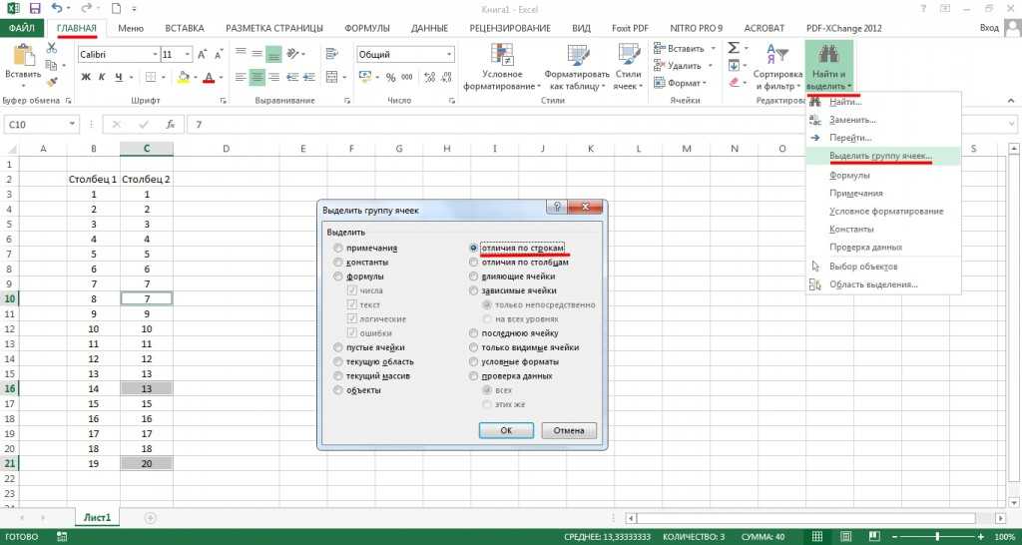The height and width of the screenshot is (545, 1022).
Task: Click the Условное форматирование icon
Action: point(502,55)
